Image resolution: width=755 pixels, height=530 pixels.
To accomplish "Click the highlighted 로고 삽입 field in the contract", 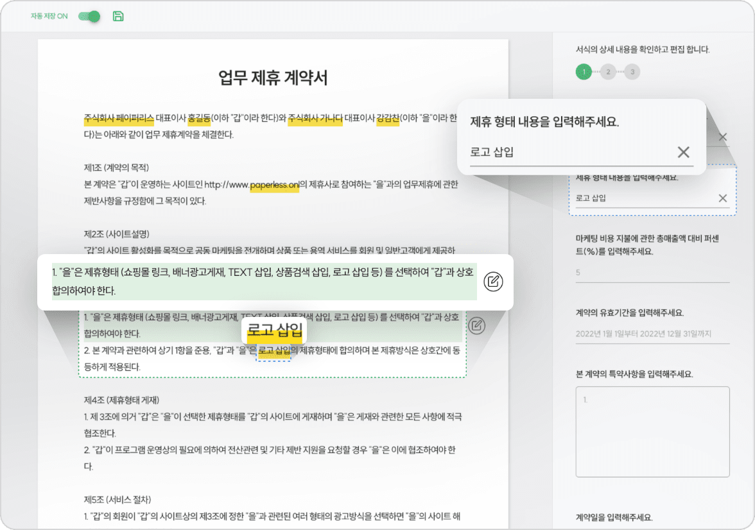I will [273, 354].
